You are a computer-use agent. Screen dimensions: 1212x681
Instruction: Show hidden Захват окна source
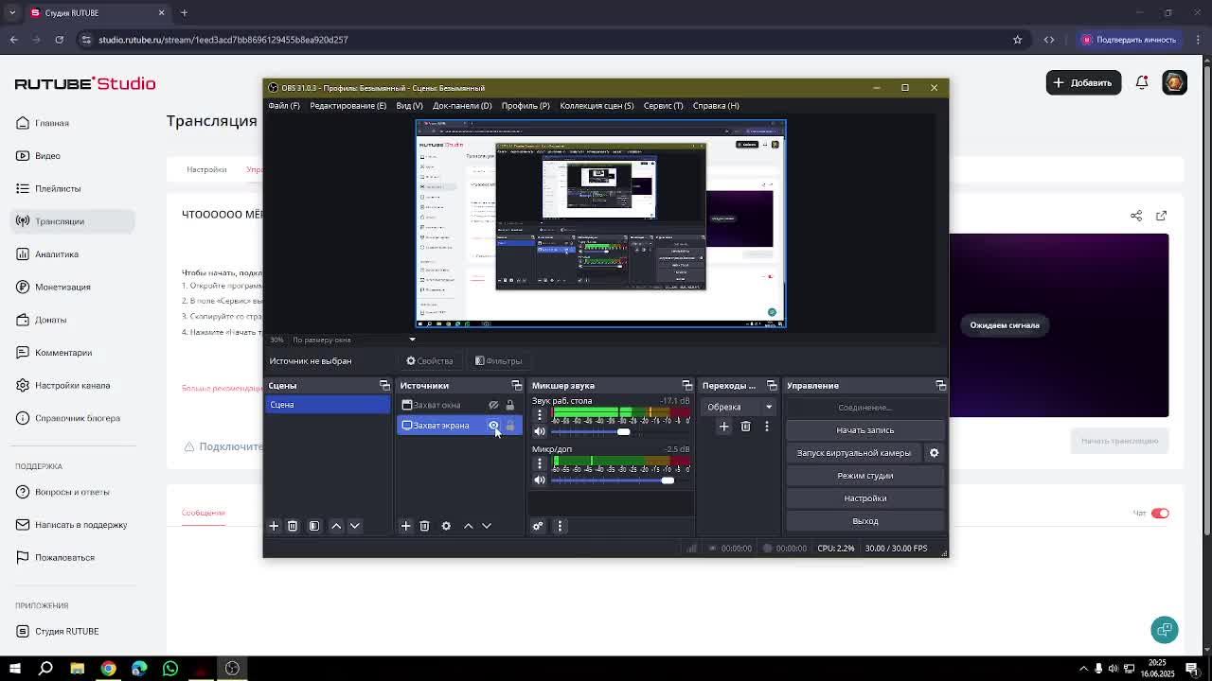[493, 405]
